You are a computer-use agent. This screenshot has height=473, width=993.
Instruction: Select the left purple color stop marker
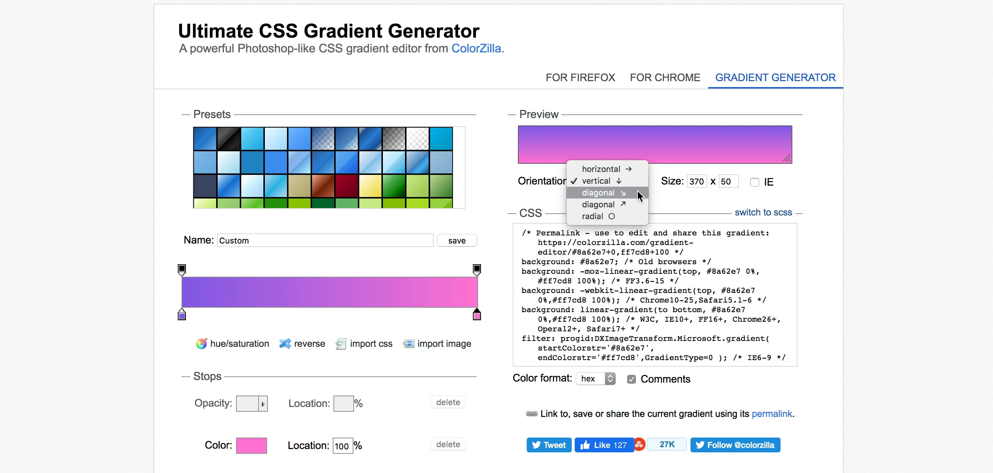tap(182, 315)
